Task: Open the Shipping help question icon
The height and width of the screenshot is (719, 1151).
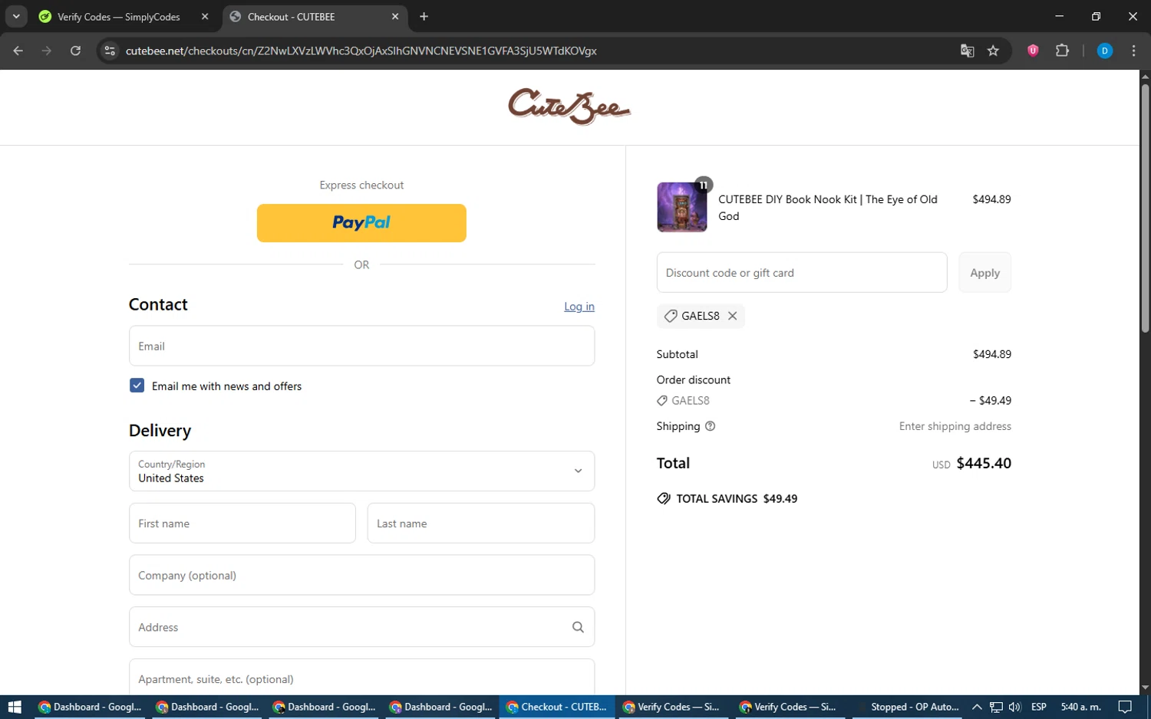Action: click(x=710, y=426)
